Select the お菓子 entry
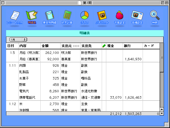 pyautogui.click(x=24, y=78)
